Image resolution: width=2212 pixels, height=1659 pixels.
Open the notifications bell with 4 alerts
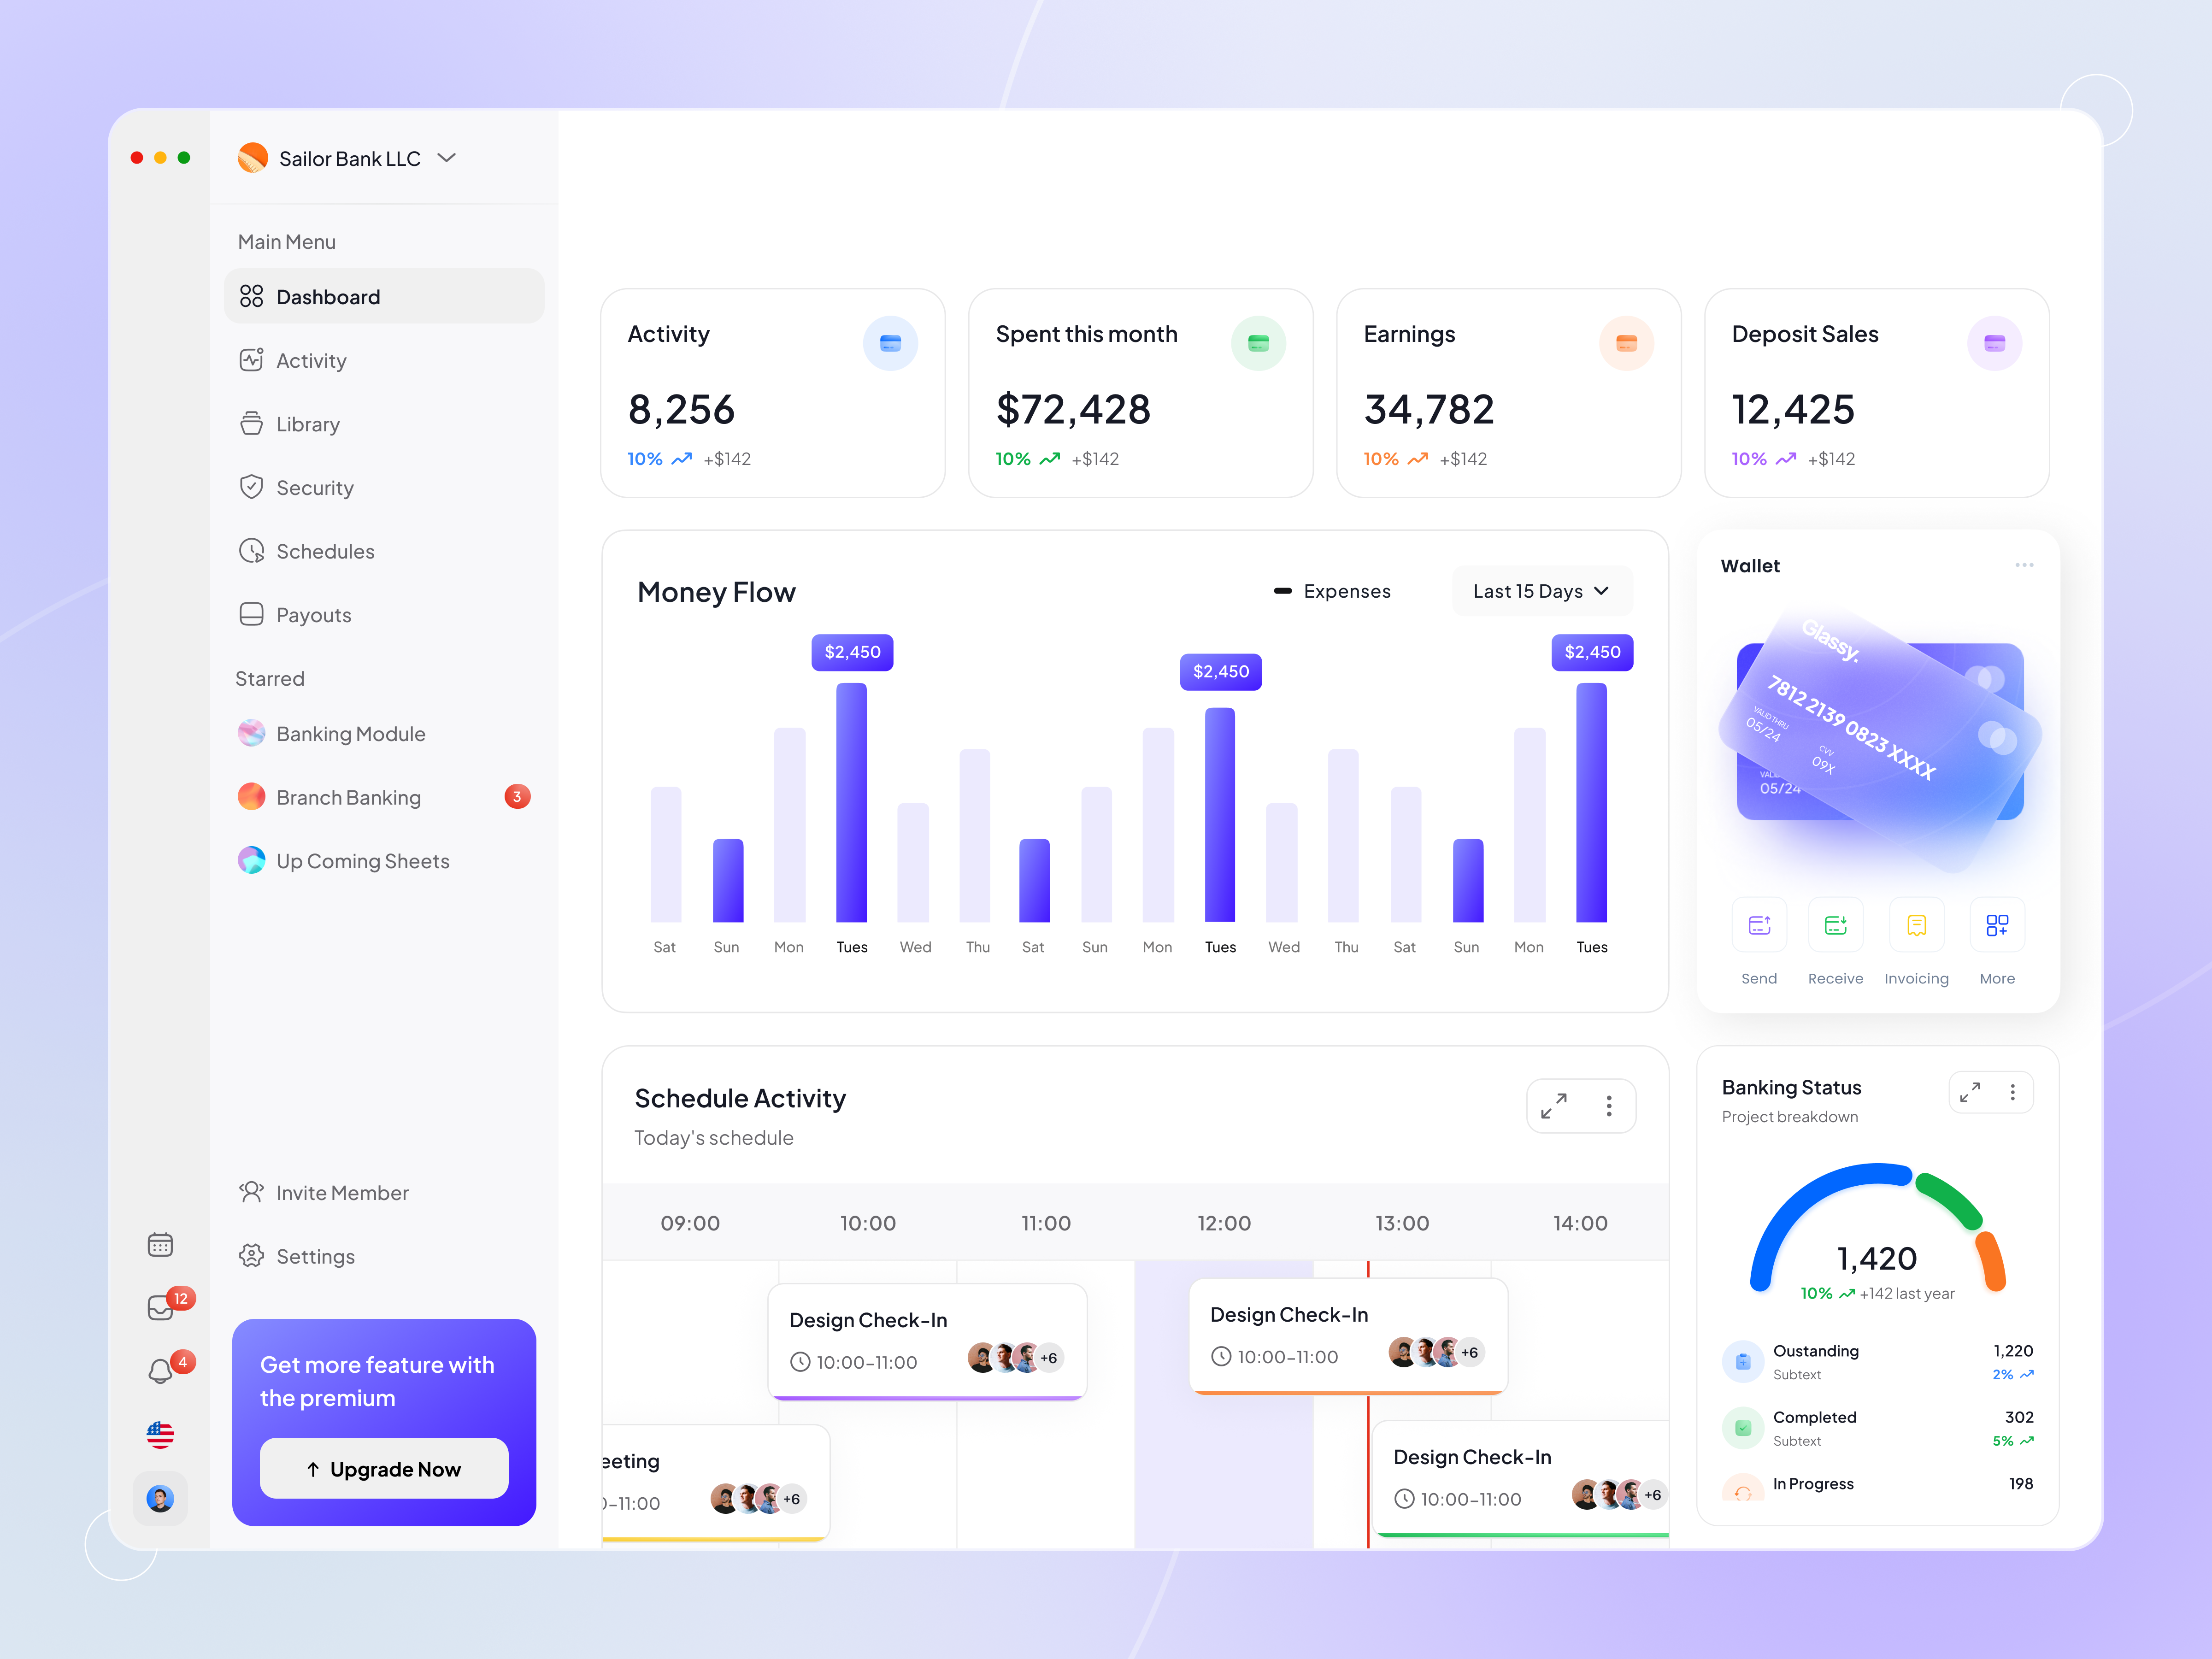pos(160,1369)
